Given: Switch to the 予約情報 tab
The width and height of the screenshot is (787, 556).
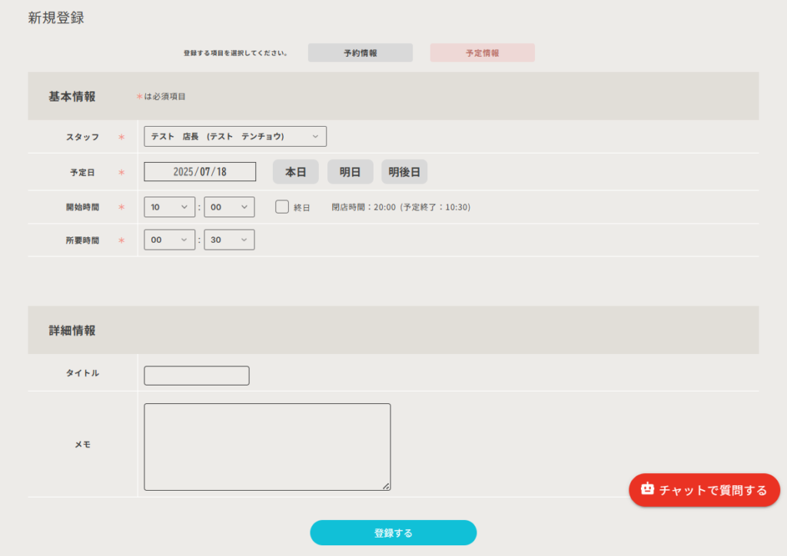Looking at the screenshot, I should coord(360,53).
